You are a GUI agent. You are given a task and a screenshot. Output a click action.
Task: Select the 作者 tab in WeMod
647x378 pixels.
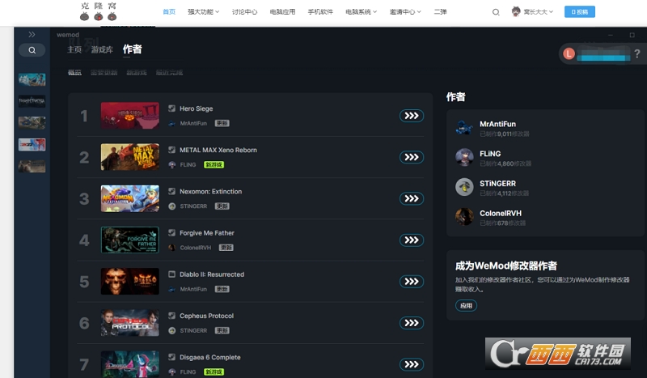tap(132, 49)
